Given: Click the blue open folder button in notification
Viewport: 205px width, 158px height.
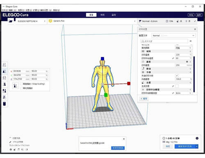Looking at the screenshot, I should point(118,148).
